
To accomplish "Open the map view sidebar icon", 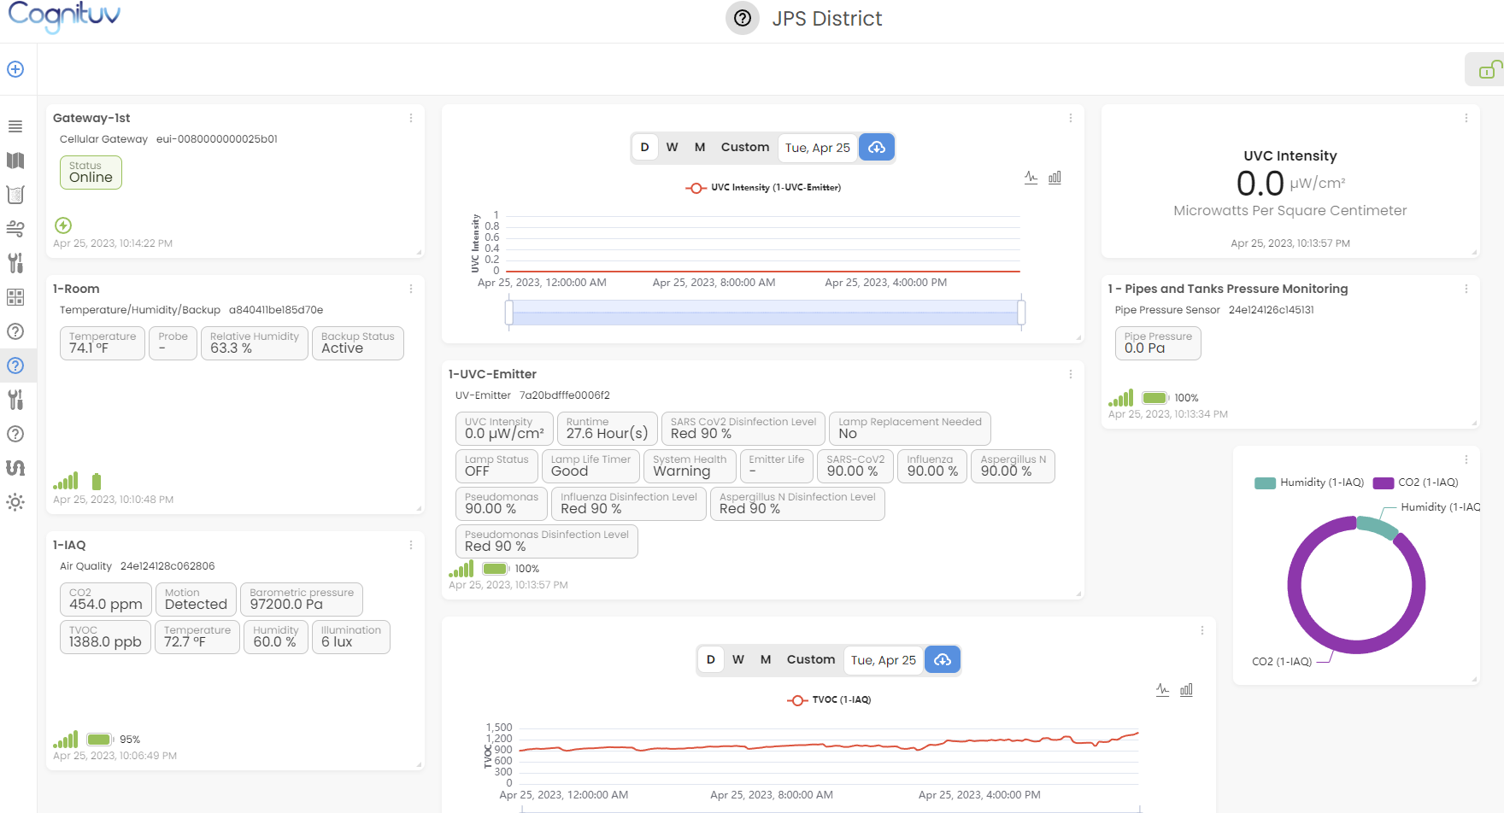I will (x=15, y=161).
